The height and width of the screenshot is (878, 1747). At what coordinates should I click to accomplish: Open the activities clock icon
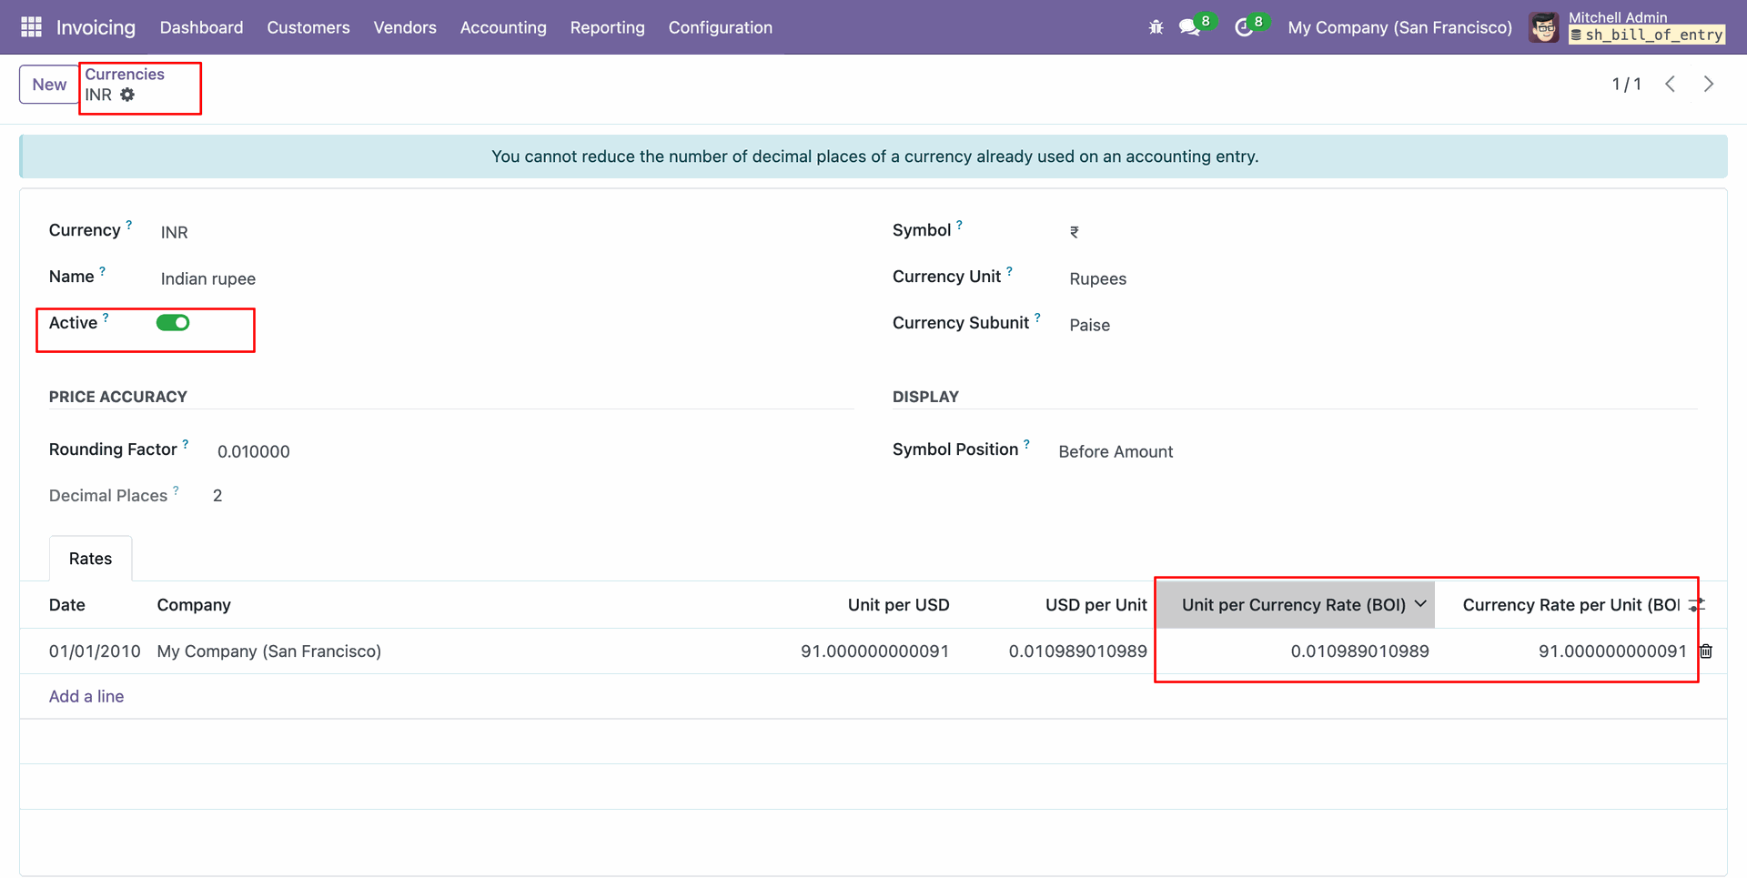pyautogui.click(x=1243, y=27)
